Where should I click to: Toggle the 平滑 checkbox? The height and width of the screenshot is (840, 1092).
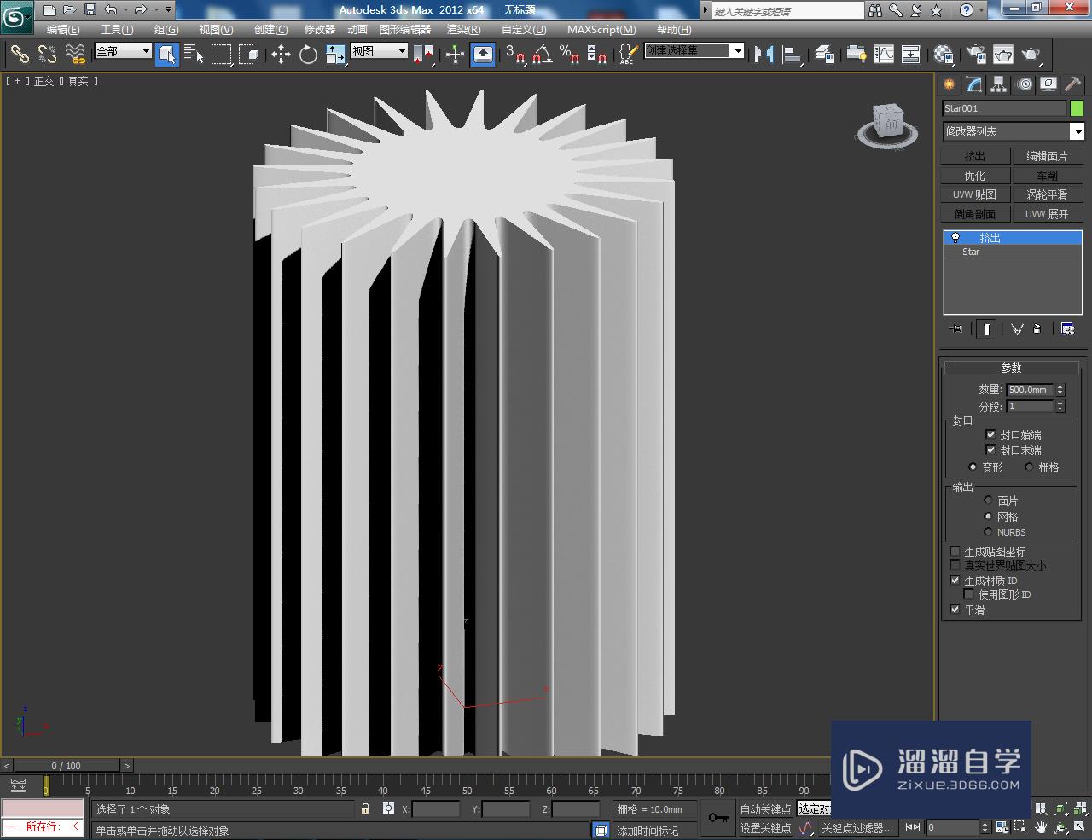(x=955, y=609)
